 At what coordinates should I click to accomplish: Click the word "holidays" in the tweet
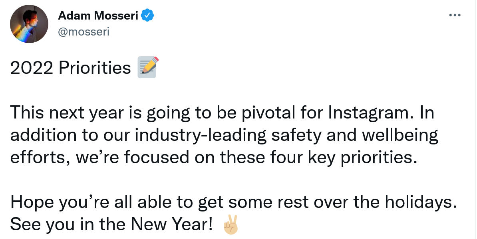pos(418,202)
